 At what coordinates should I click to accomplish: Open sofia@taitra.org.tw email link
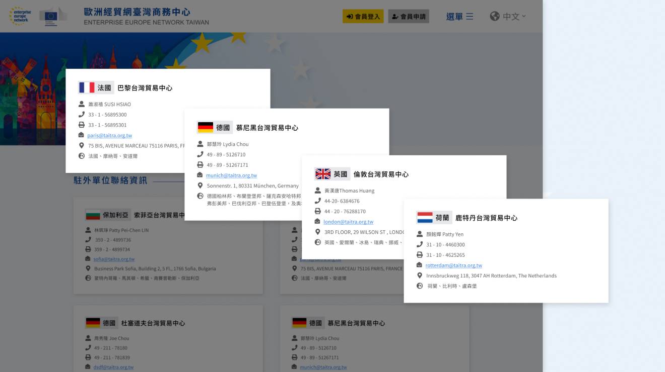[x=114, y=259]
